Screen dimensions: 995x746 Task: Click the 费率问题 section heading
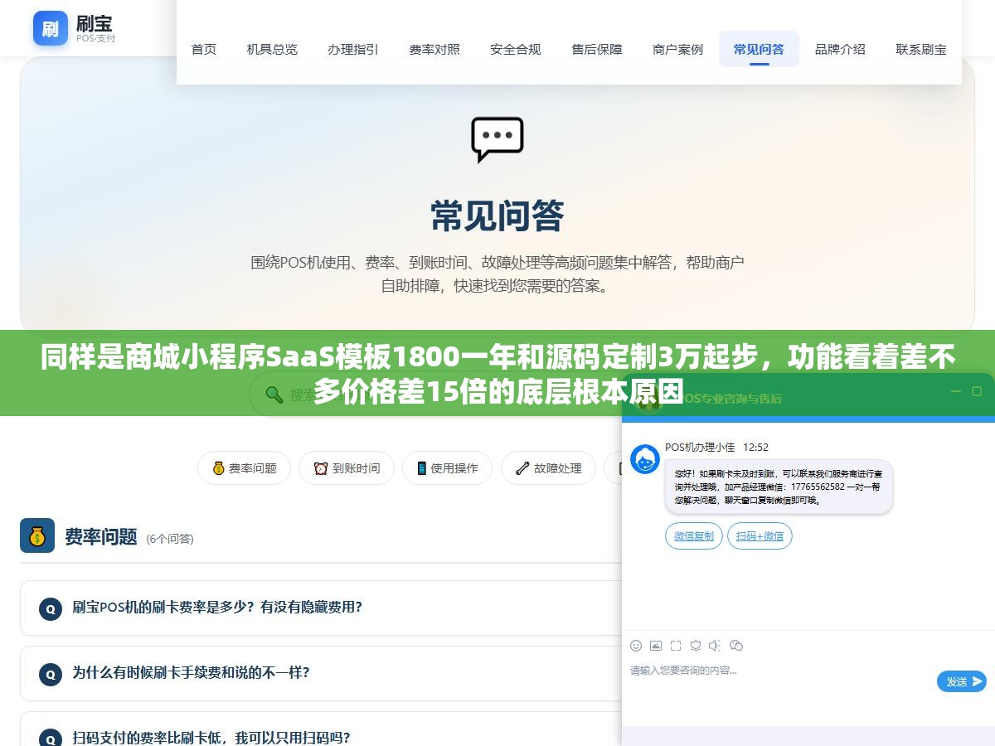(x=101, y=536)
